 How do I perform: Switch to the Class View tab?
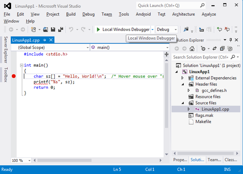231,160
